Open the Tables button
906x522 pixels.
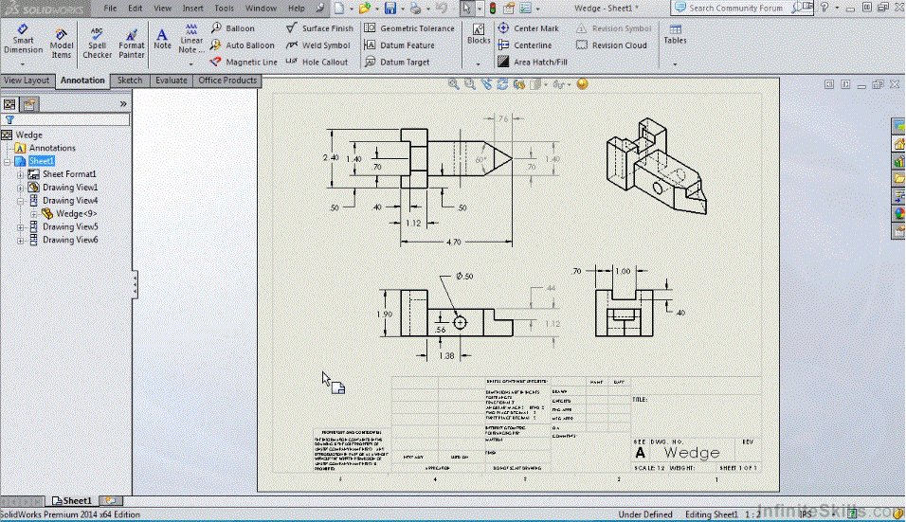click(675, 35)
